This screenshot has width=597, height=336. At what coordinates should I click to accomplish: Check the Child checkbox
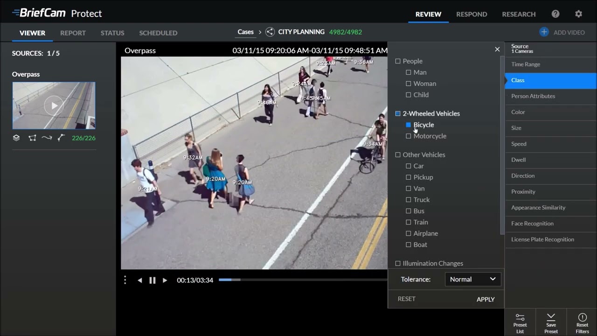[x=409, y=95]
